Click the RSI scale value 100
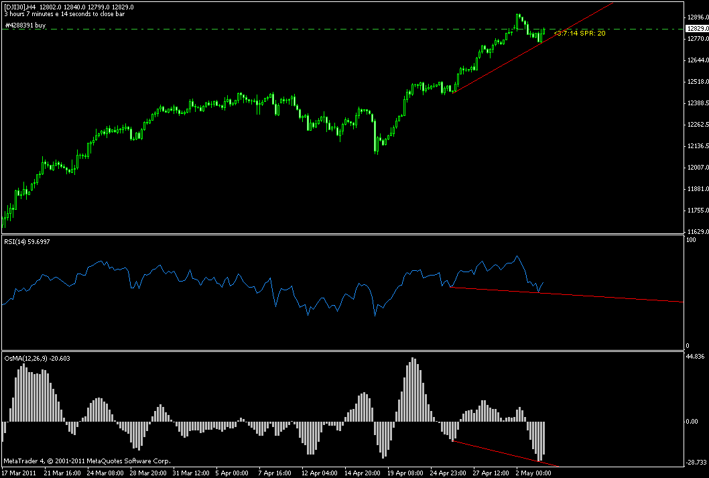 (x=691, y=240)
